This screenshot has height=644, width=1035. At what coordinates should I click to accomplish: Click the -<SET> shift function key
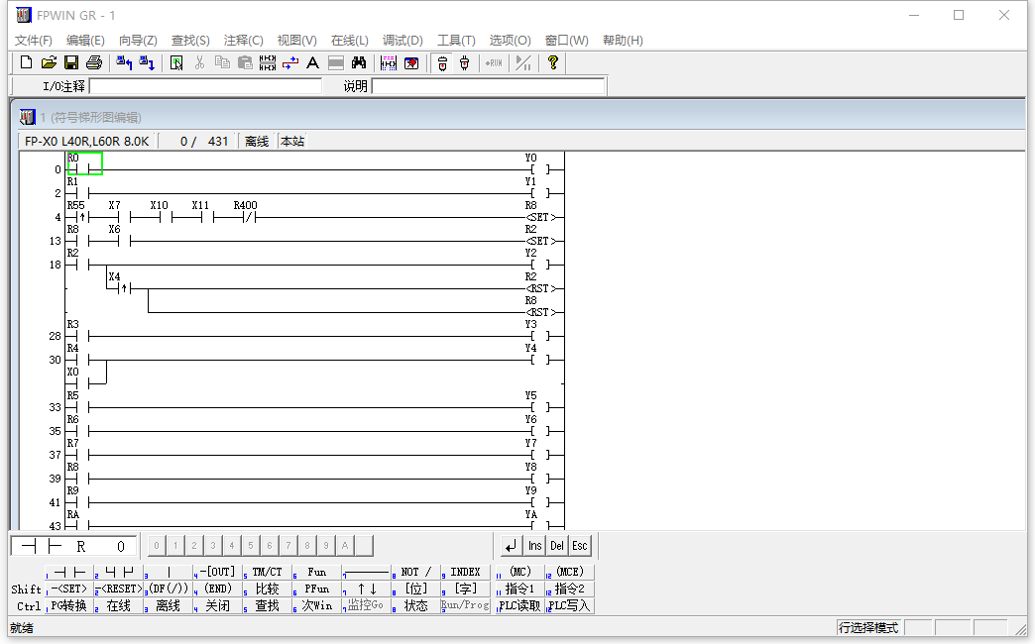click(x=69, y=589)
